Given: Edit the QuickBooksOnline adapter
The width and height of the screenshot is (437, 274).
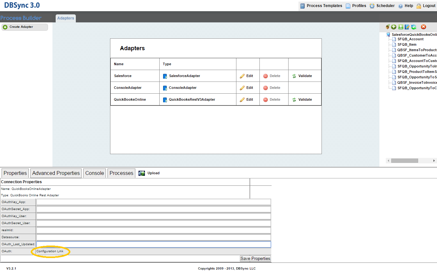Looking at the screenshot, I should [x=246, y=100].
